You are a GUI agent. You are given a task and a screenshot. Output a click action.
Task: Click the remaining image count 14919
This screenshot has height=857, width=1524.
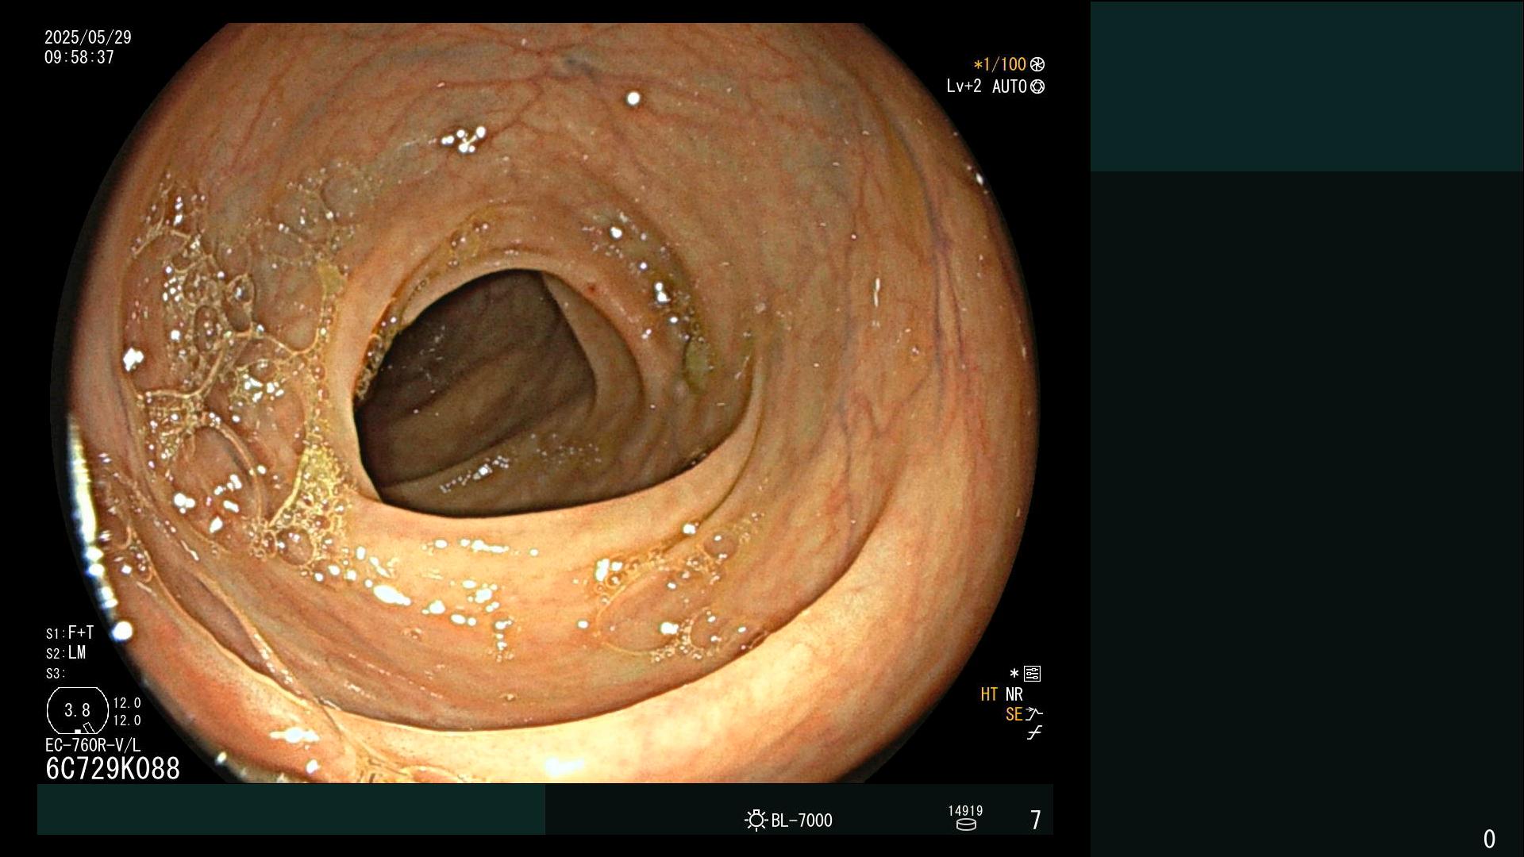point(965,810)
